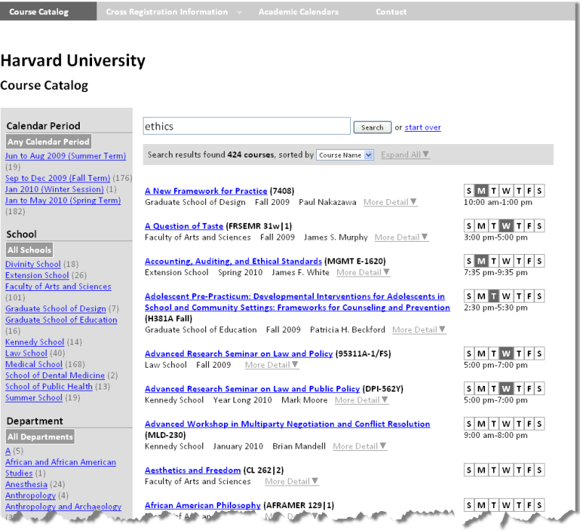Viewport: 580px width, 532px height.
Task: Switch to the Academic Calendars tab
Action: coord(298,12)
